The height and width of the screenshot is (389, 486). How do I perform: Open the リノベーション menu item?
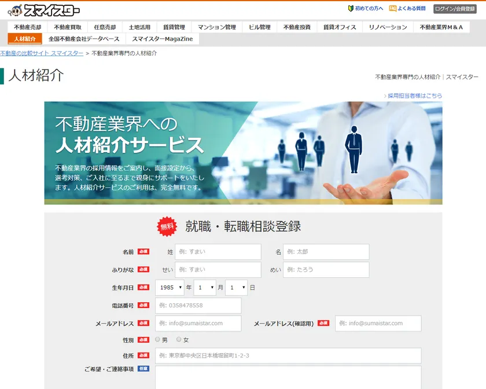coord(388,27)
